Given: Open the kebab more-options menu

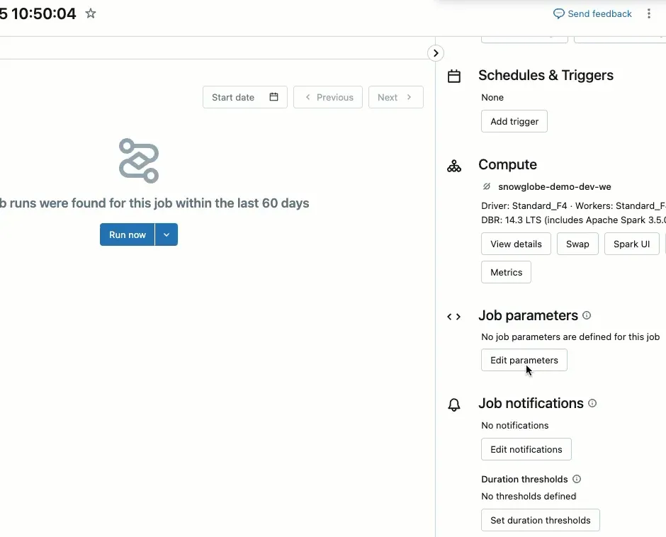Looking at the screenshot, I should pyautogui.click(x=648, y=13).
